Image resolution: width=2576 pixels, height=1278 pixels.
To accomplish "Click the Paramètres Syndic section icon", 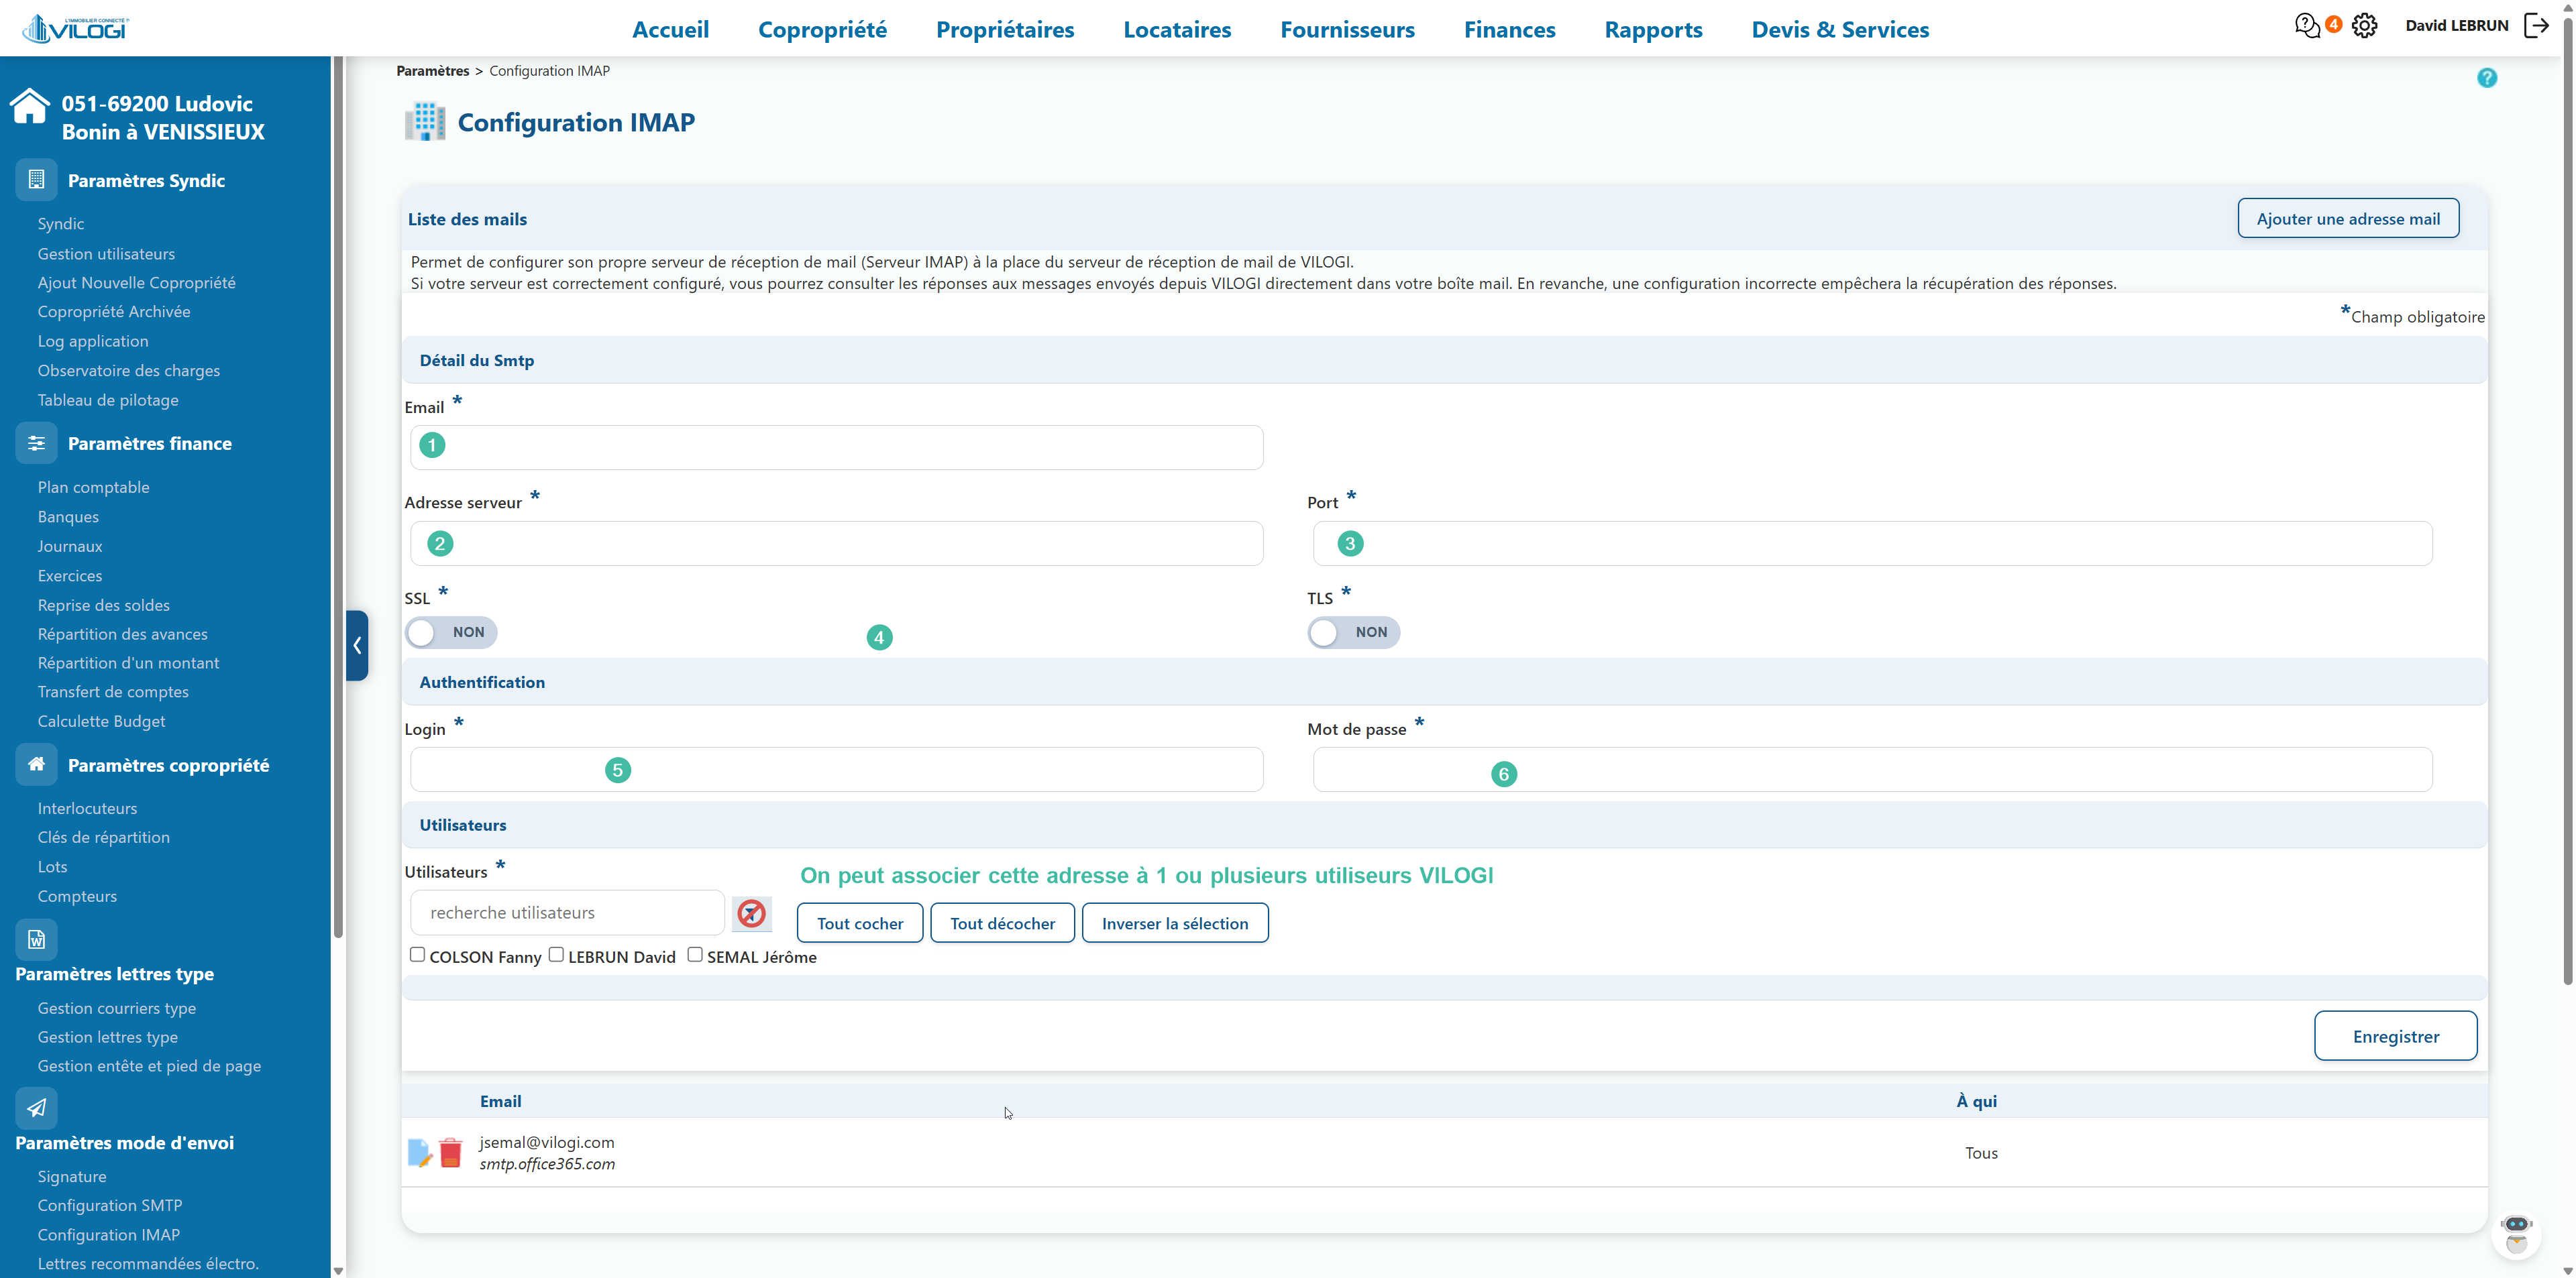I will (x=37, y=180).
